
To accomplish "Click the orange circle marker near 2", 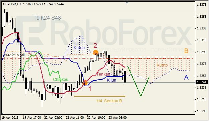I will 95,52.
